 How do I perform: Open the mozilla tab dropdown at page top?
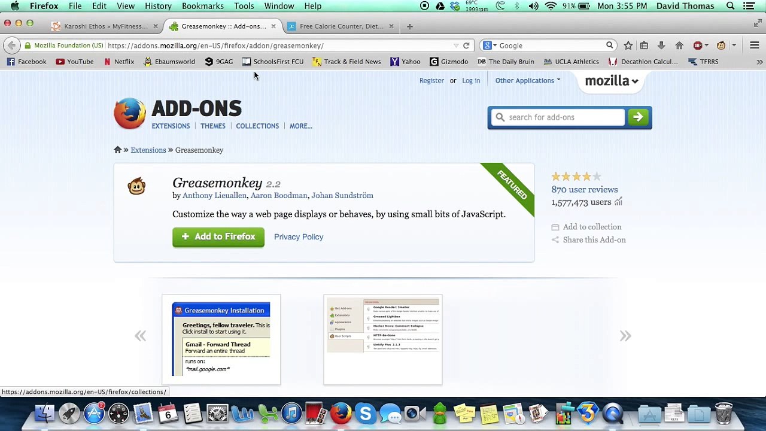pos(612,81)
